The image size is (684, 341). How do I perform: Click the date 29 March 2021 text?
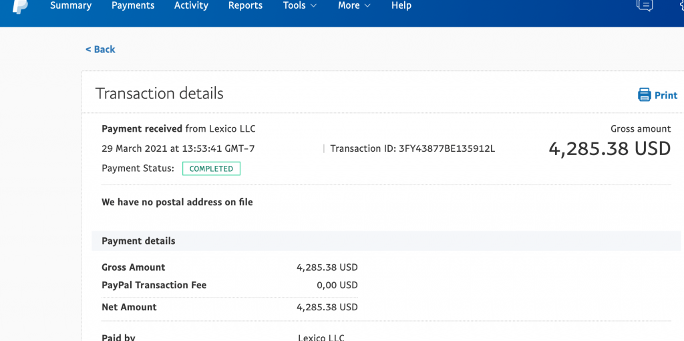[x=134, y=148]
